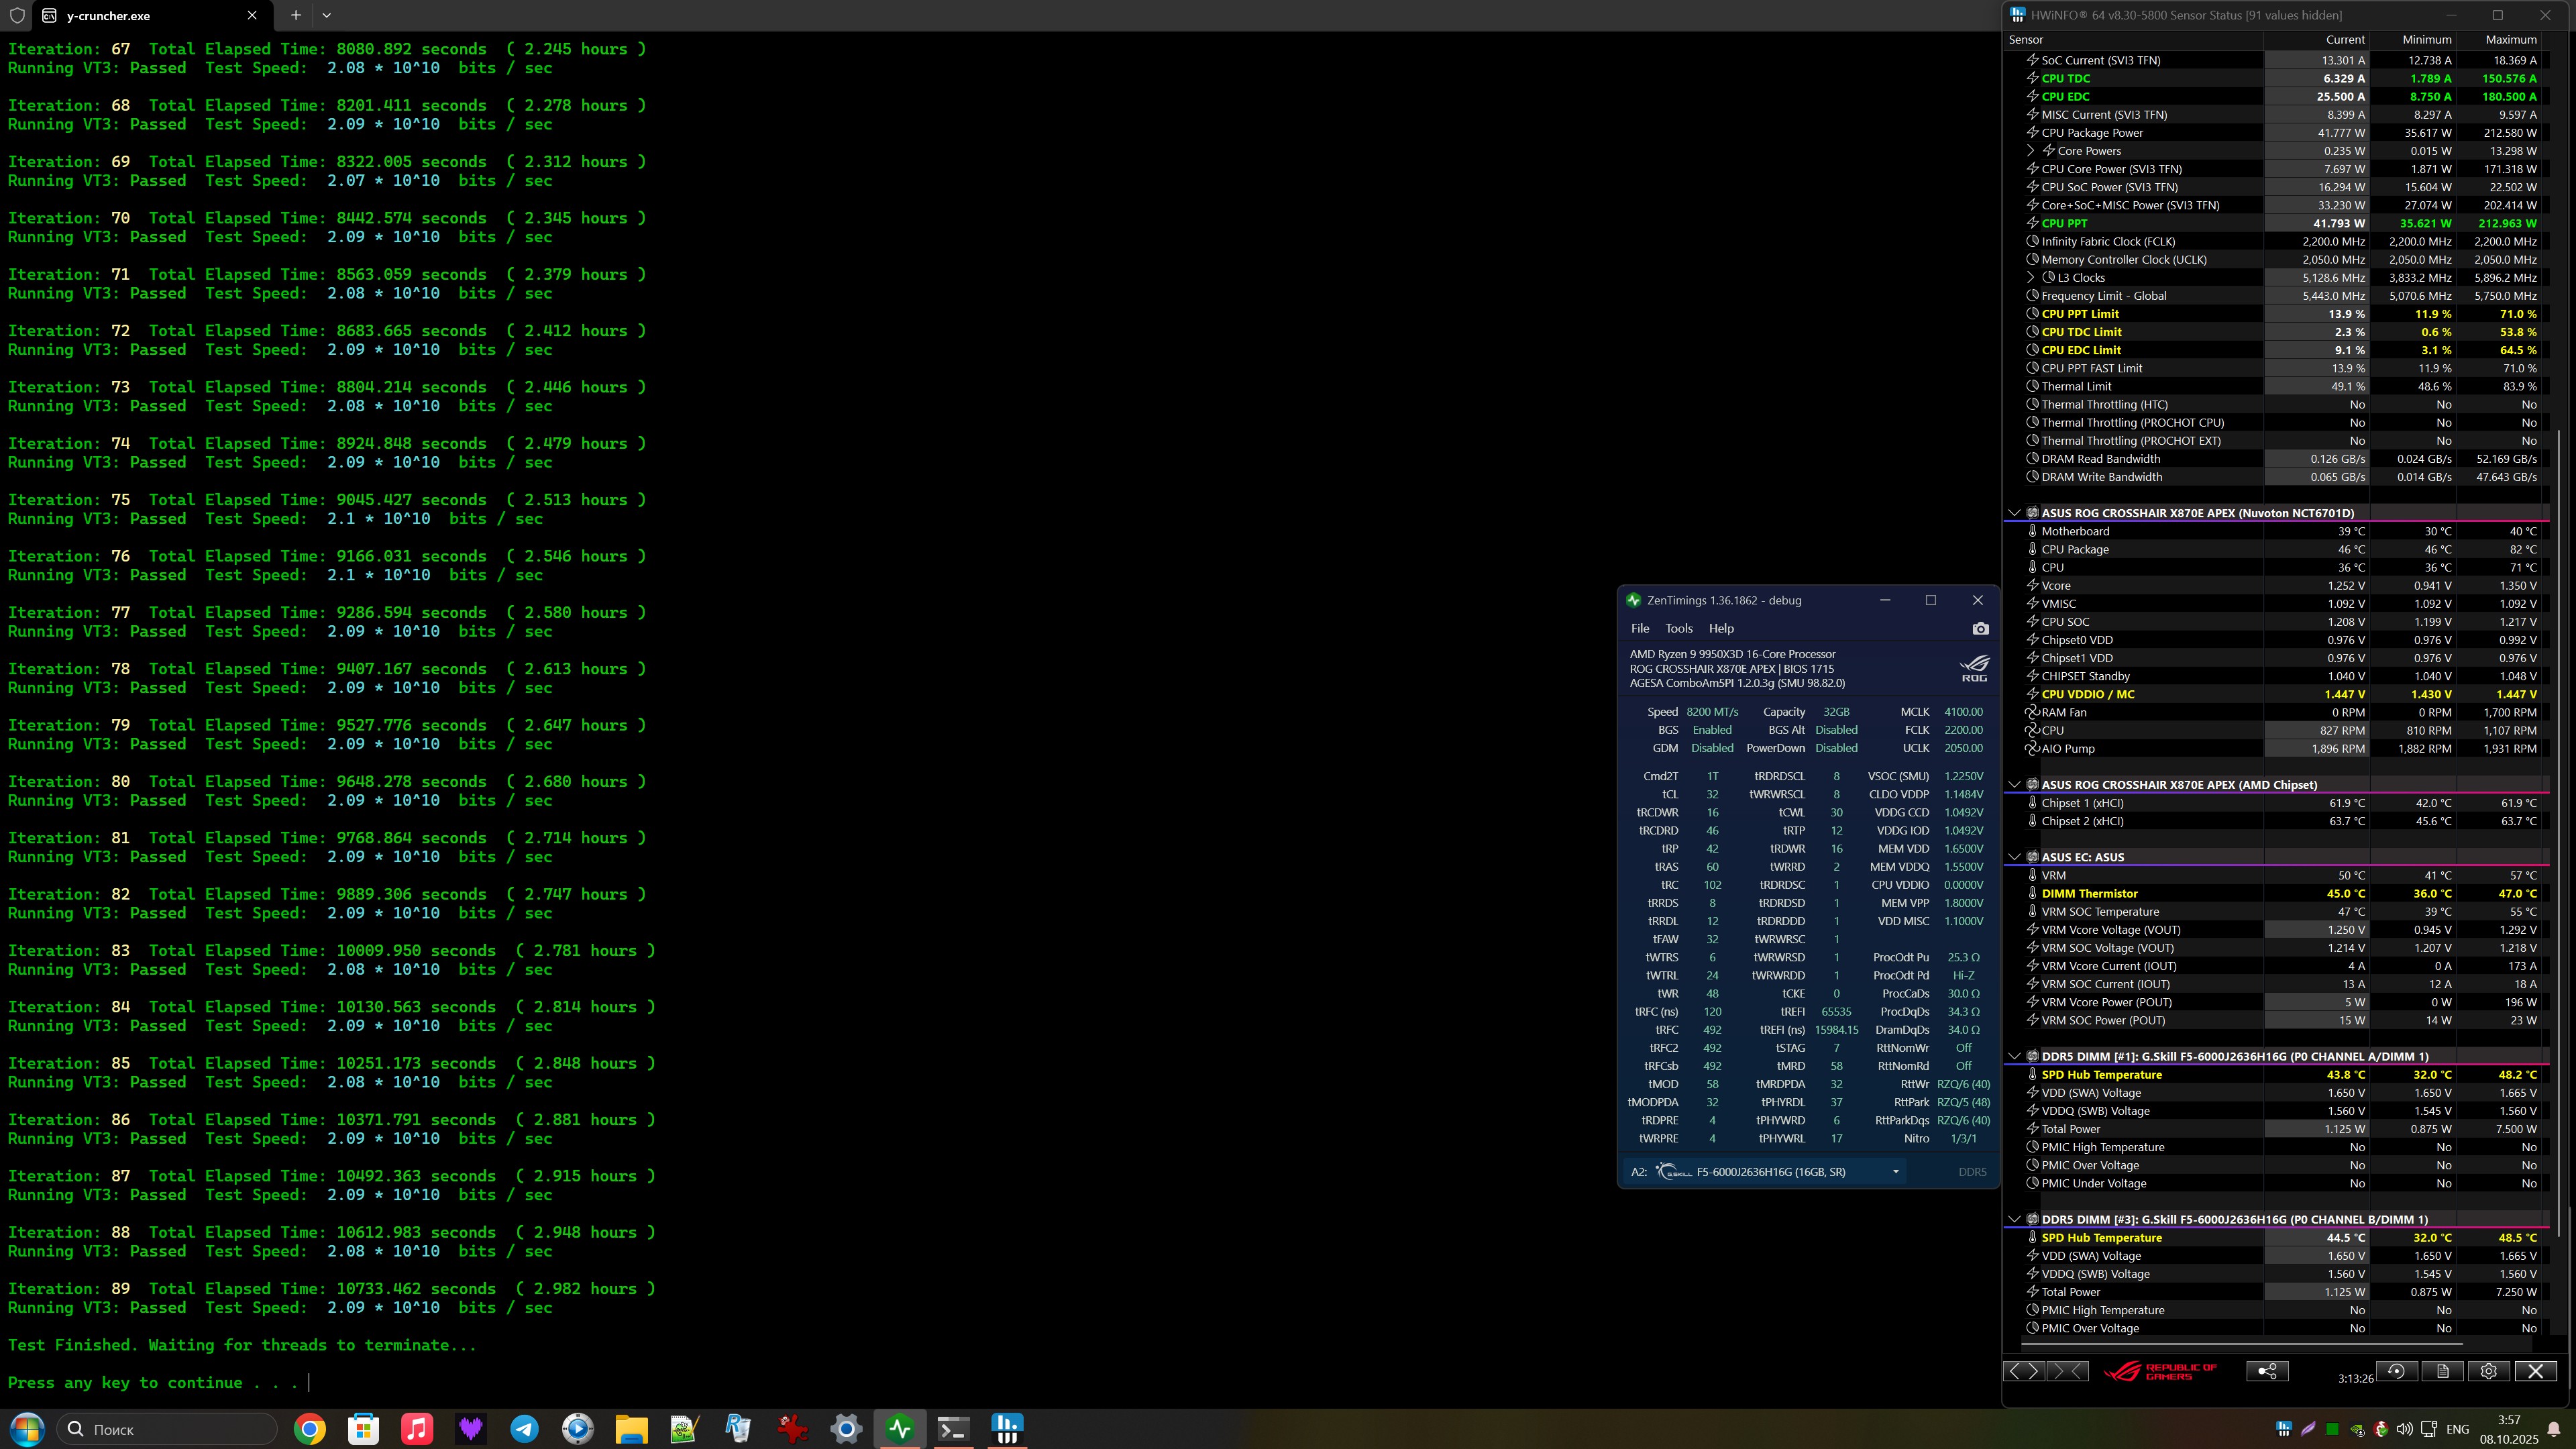Open the clock and date flyout
Viewport: 2576px width, 1449px height.
click(2509, 1430)
